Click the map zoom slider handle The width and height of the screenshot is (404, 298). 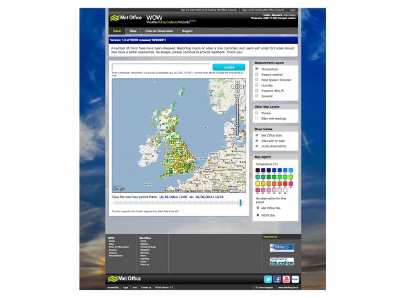(x=237, y=126)
